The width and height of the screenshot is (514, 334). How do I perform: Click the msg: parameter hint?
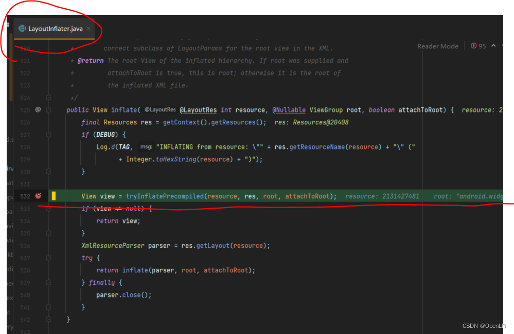[146, 147]
